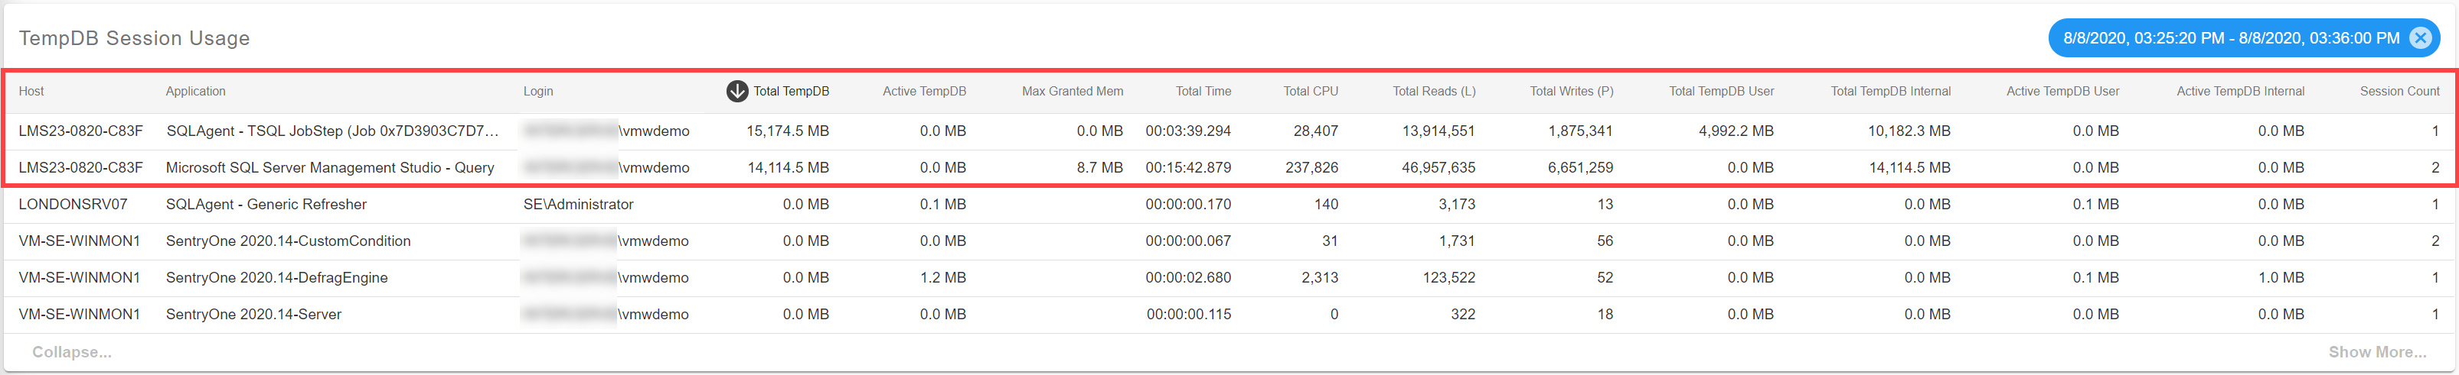Sort by Total Time column
The height and width of the screenshot is (375, 2459).
click(x=1203, y=92)
